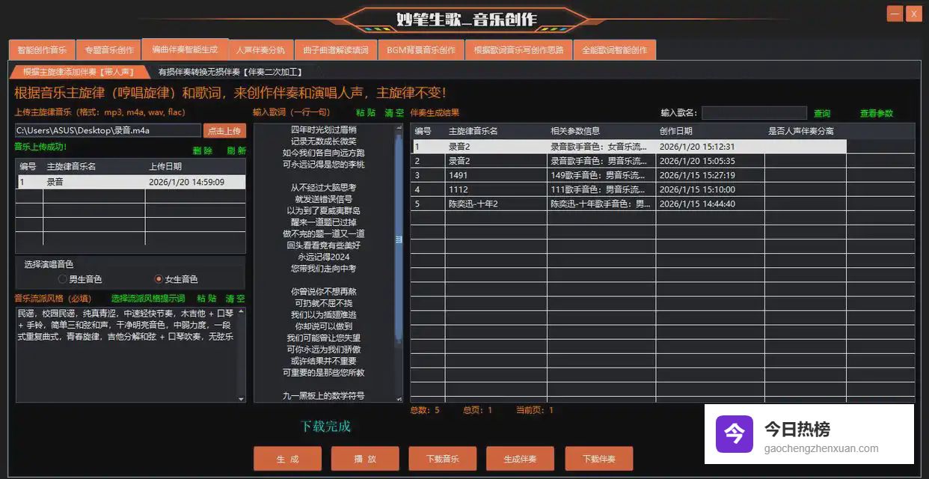This screenshot has height=479, width=929.
Task: Click the down arrow in the music style textbox
Action: point(241,399)
